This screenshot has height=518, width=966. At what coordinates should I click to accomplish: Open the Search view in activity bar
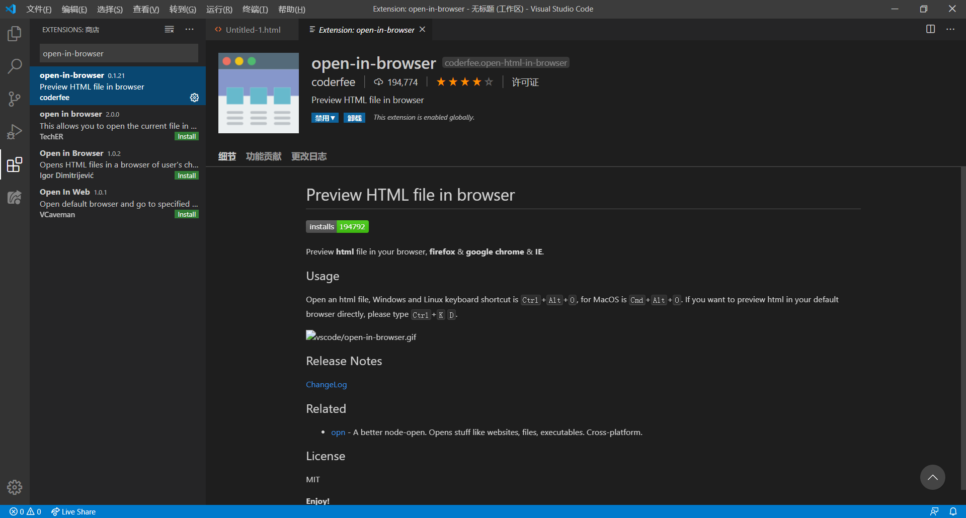tap(15, 66)
